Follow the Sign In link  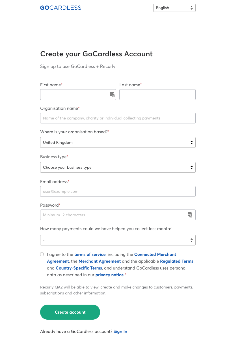coord(120,332)
